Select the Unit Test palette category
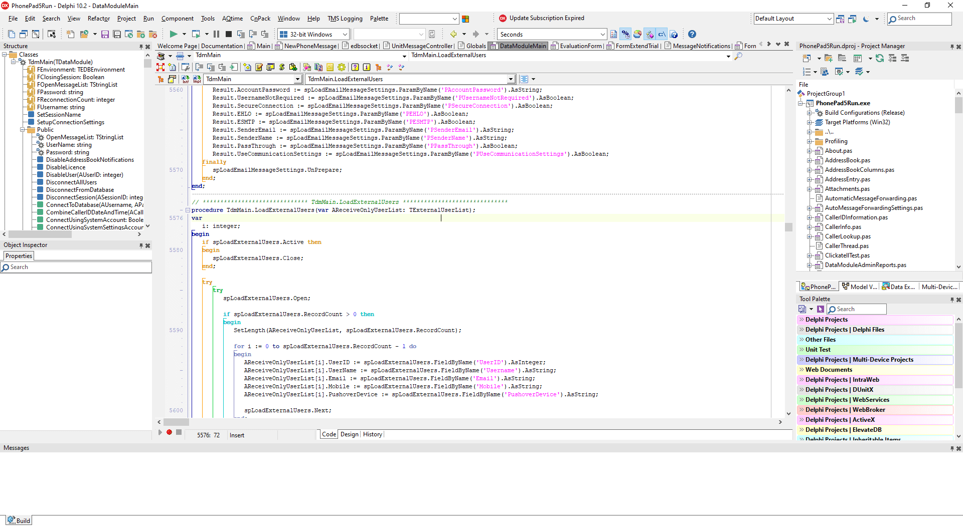Screen dimensions: 963x526 pos(875,350)
